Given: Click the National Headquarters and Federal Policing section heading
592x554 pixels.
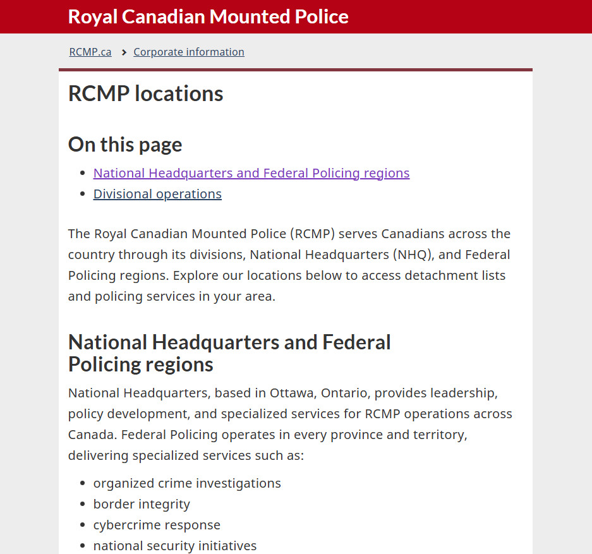Looking at the screenshot, I should [229, 353].
